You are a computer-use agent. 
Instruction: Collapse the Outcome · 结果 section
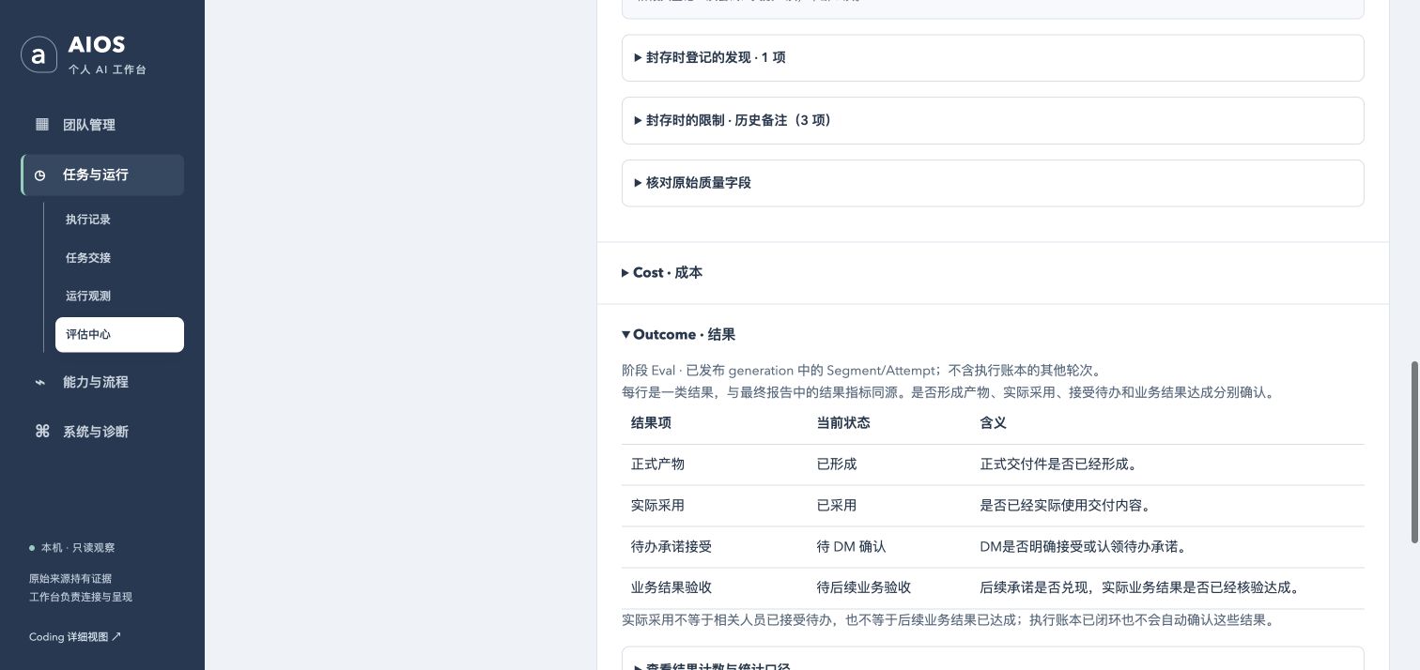tap(678, 335)
